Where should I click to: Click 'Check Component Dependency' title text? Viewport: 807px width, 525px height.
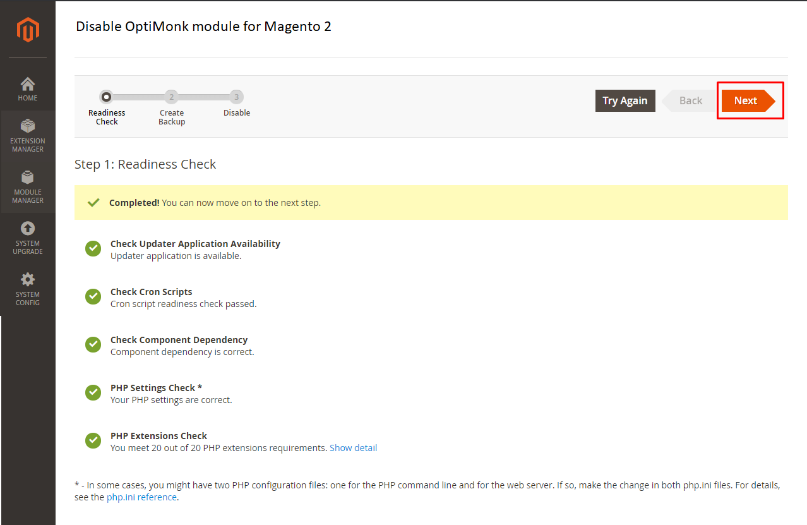(x=179, y=340)
